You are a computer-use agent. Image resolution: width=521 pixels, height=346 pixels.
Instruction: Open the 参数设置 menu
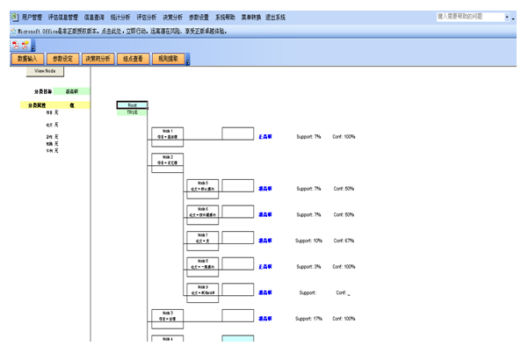coord(199,17)
